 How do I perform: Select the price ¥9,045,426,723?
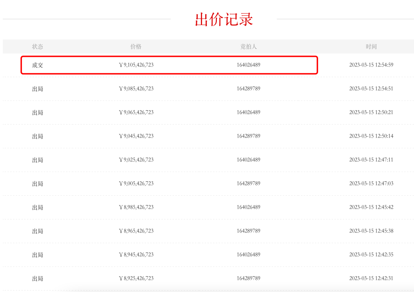click(x=136, y=136)
